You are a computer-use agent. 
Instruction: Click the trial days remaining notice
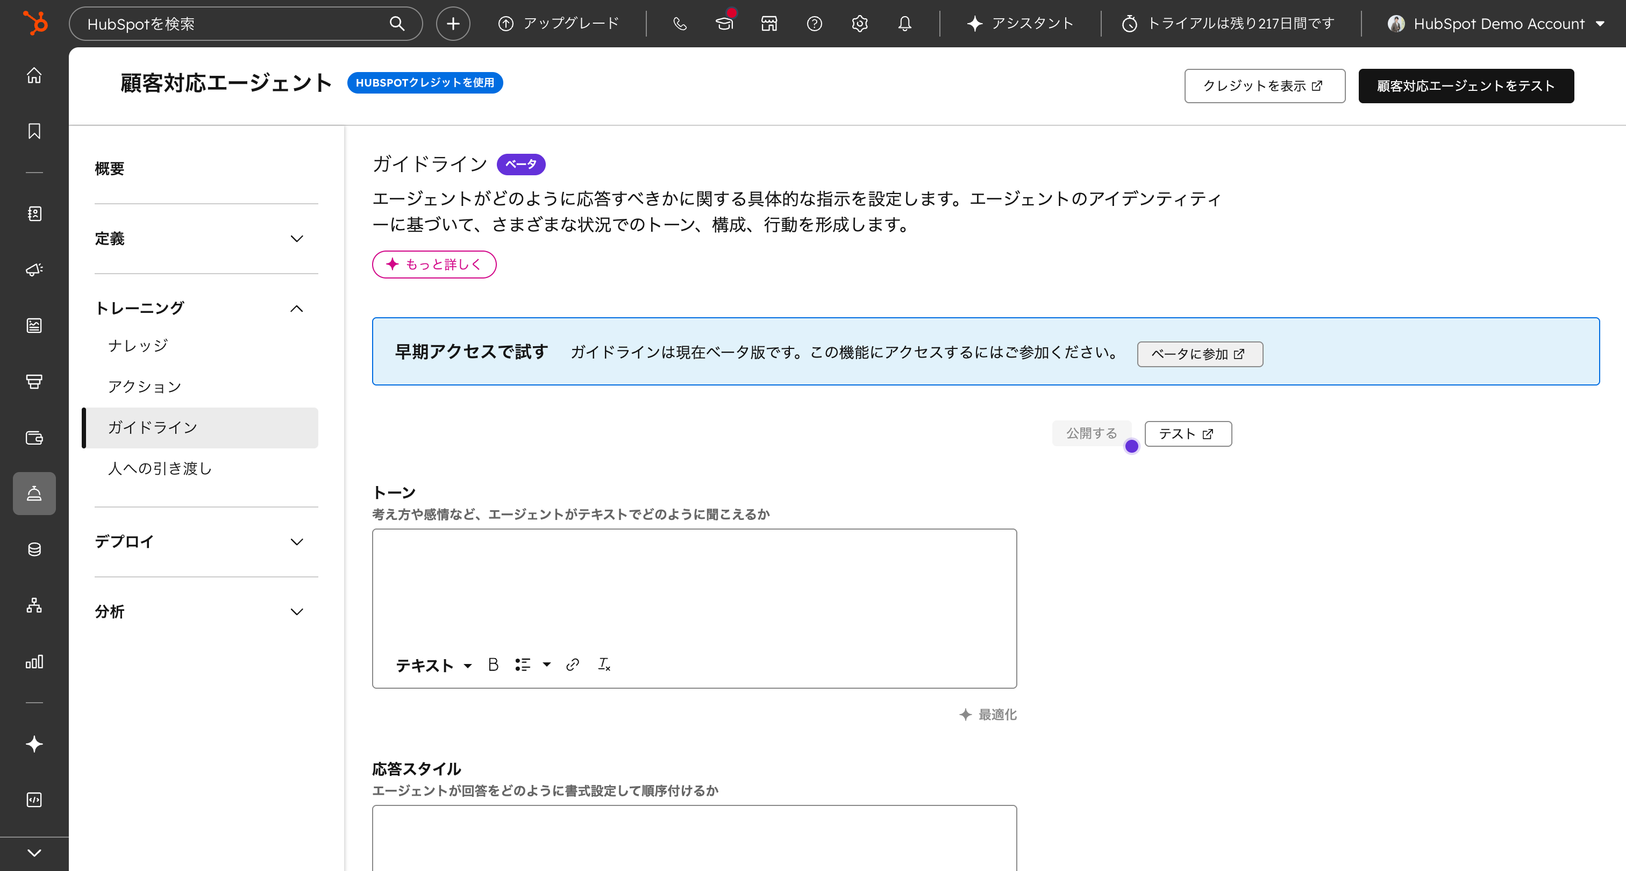click(1228, 23)
